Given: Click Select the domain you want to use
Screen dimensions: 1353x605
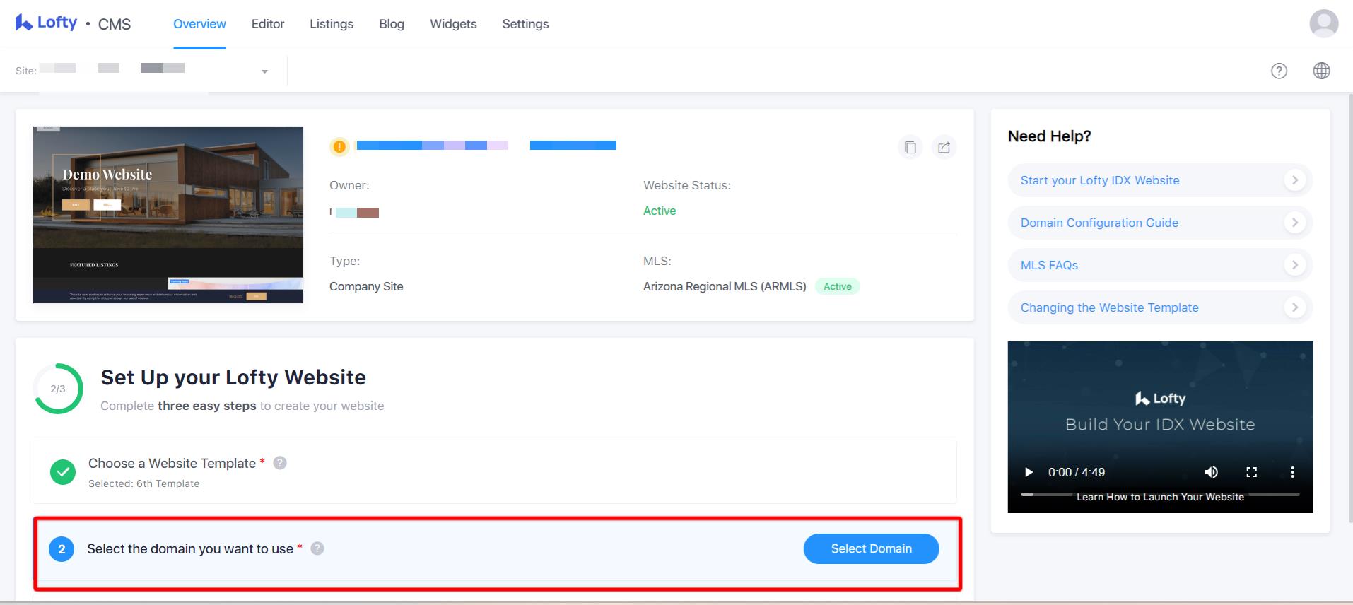Looking at the screenshot, I should 190,548.
